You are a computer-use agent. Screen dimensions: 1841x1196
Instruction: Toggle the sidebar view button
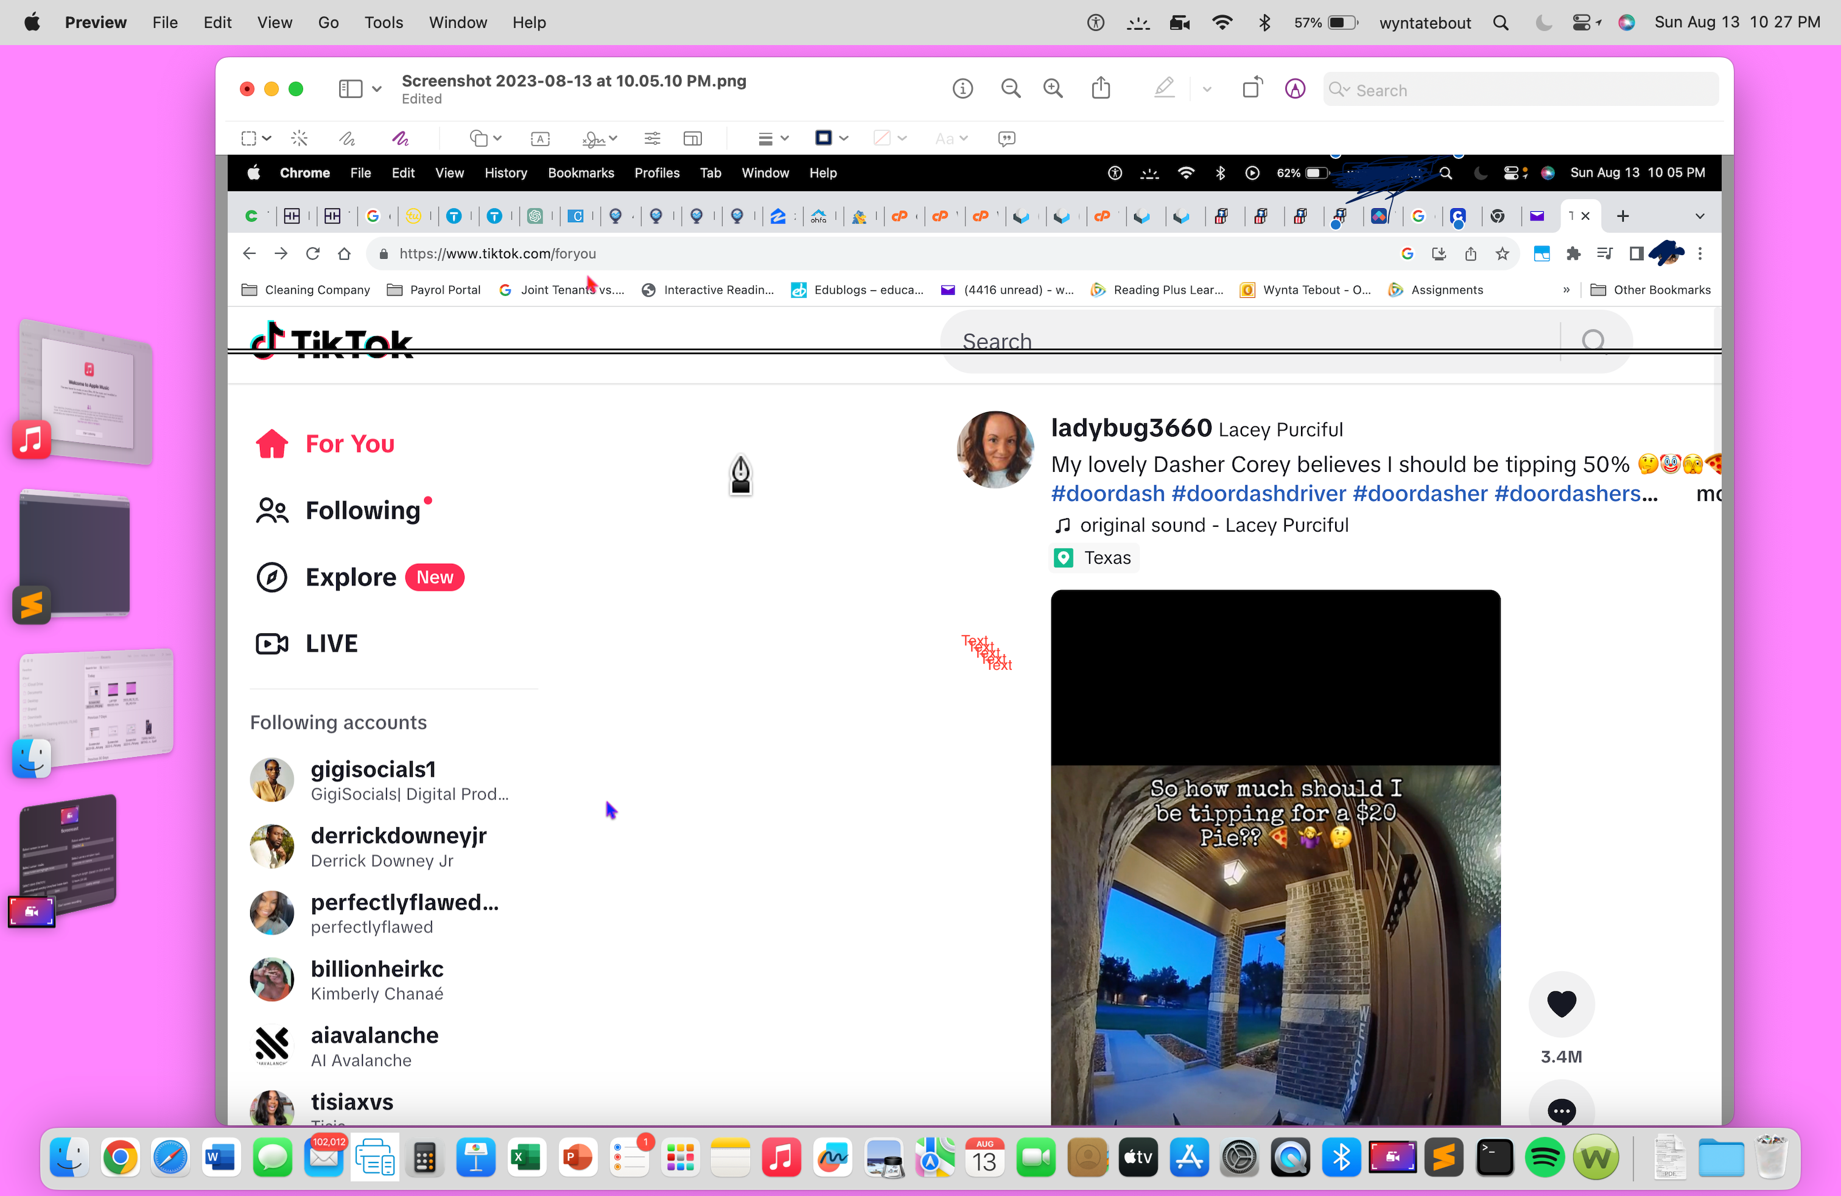point(351,88)
